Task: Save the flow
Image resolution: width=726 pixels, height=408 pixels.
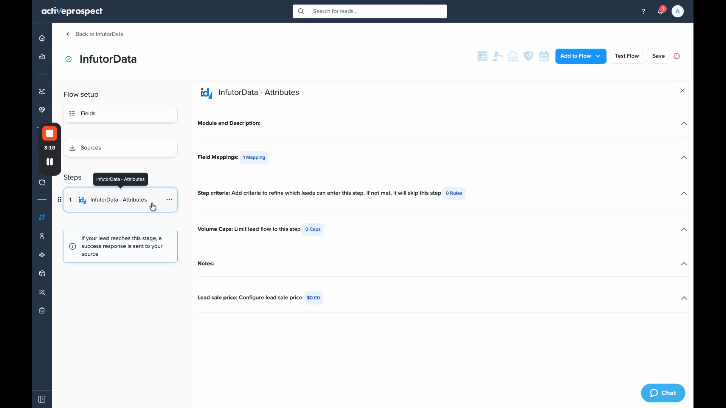Action: (658, 56)
